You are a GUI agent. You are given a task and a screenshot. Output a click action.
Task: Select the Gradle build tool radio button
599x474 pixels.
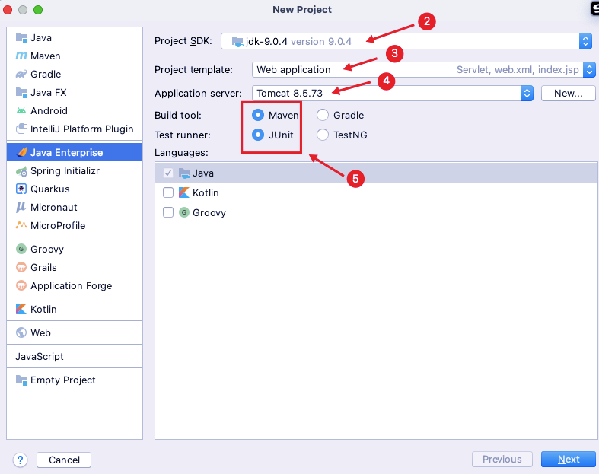(x=323, y=115)
